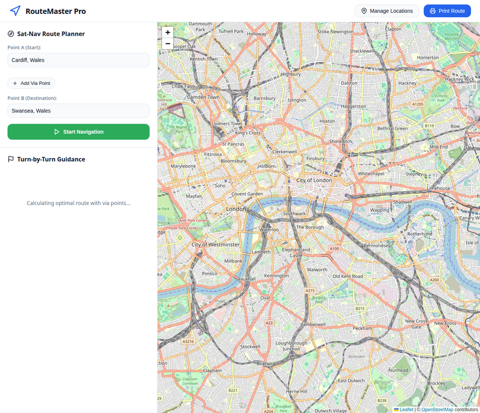Open Manage Locations
Screen dimensions: 480x413
[387, 11]
